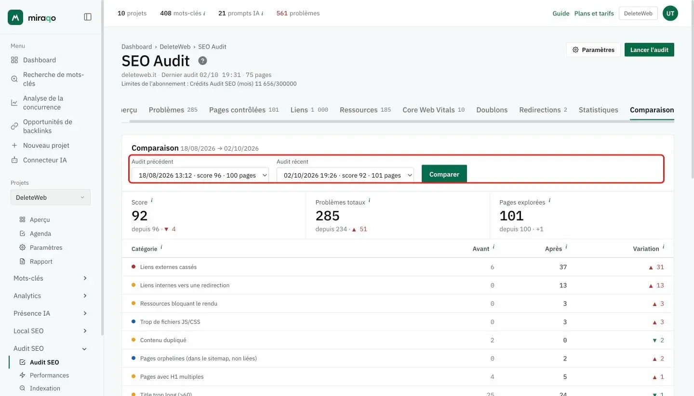694x396 pixels.
Task: Open the Redirections tab
Action: pos(543,110)
